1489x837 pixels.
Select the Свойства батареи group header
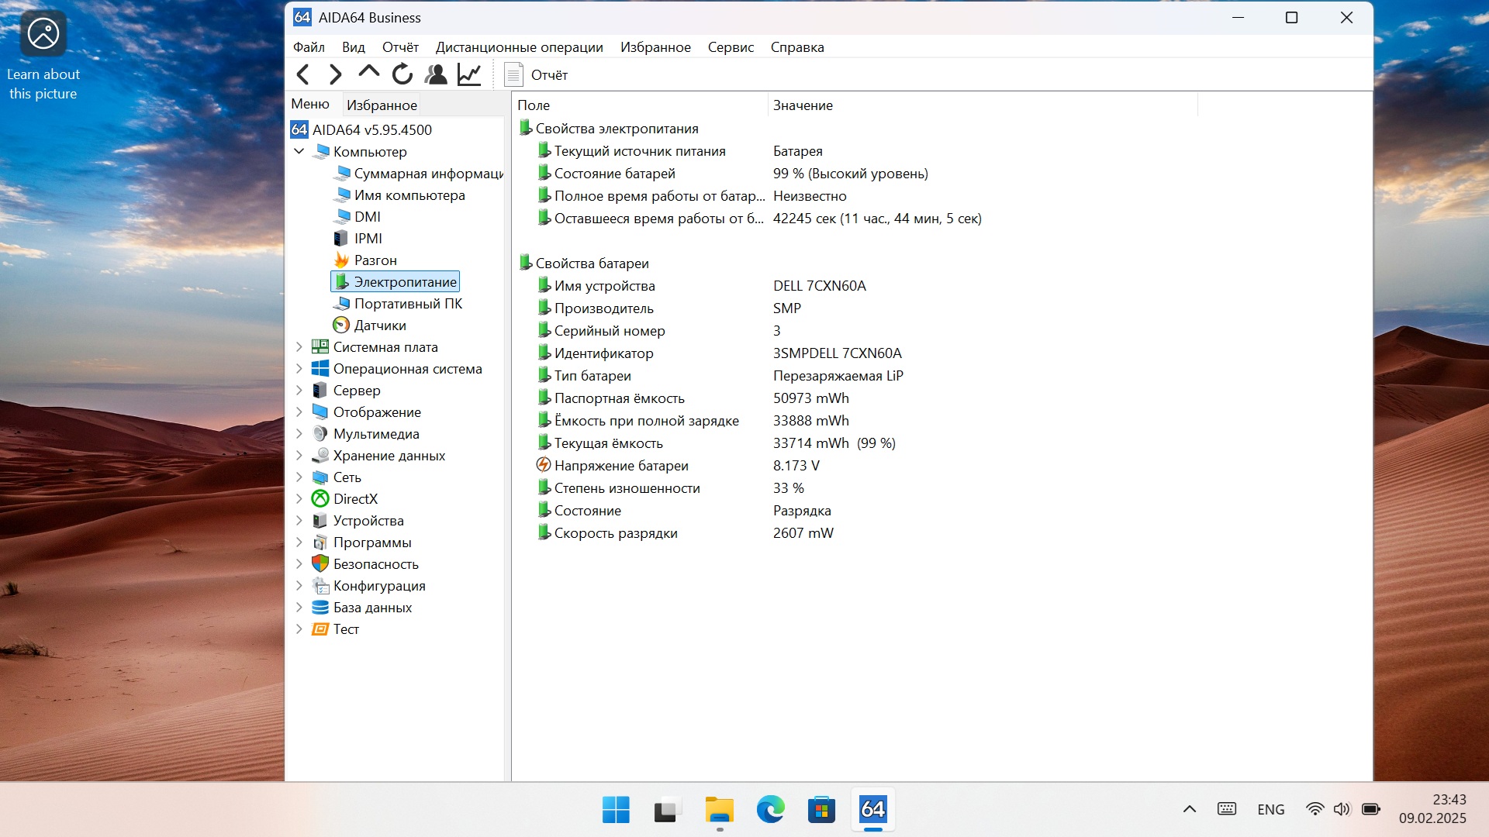[584, 263]
